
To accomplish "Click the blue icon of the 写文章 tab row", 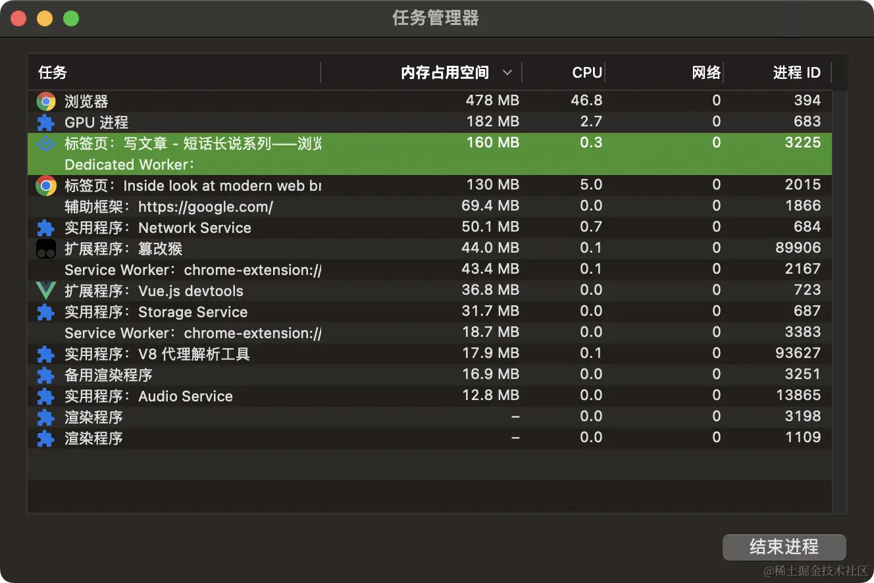I will (x=45, y=143).
